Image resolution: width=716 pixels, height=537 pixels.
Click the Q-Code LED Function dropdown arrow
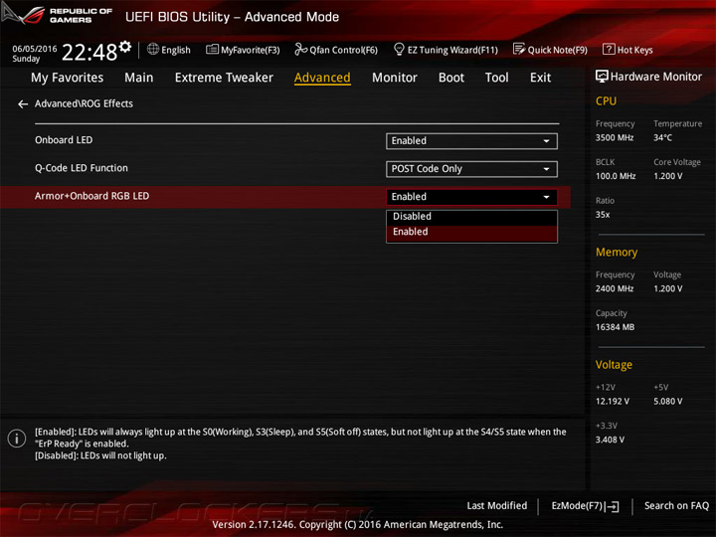tap(546, 169)
